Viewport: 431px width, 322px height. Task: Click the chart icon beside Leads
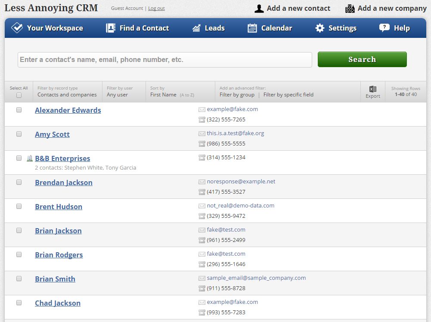coord(196,28)
